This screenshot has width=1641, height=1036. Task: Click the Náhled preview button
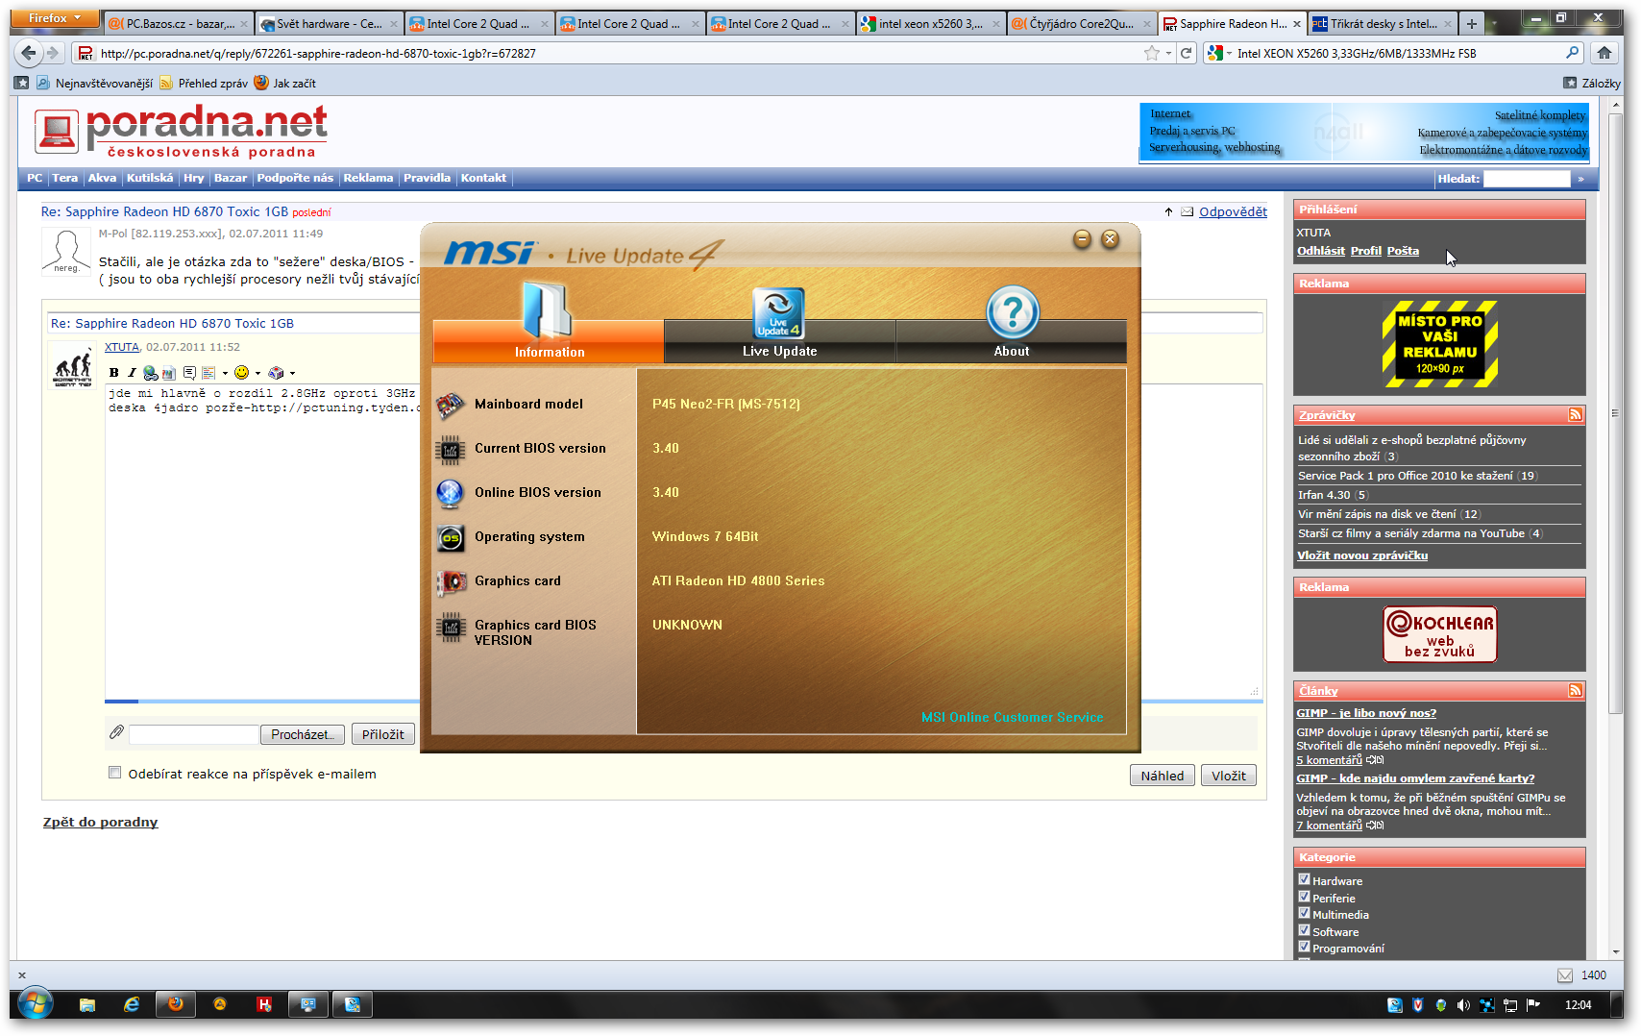[x=1163, y=776]
